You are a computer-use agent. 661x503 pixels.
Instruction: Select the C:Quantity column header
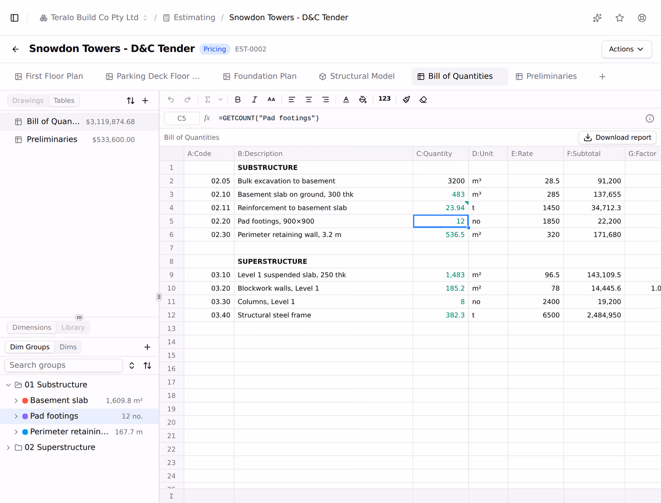[441, 154]
